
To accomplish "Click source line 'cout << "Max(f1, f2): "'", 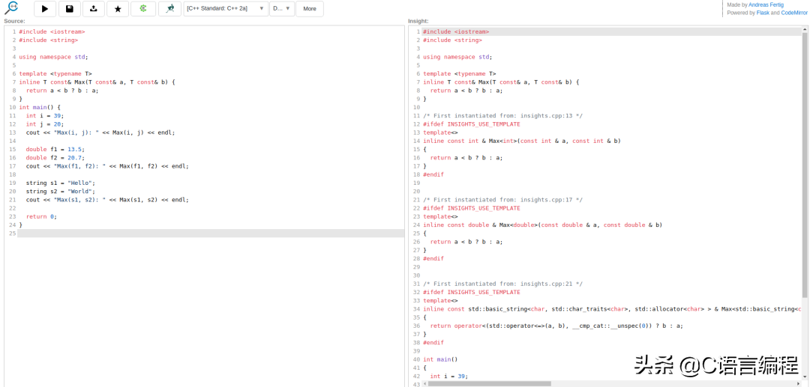I will (x=107, y=166).
